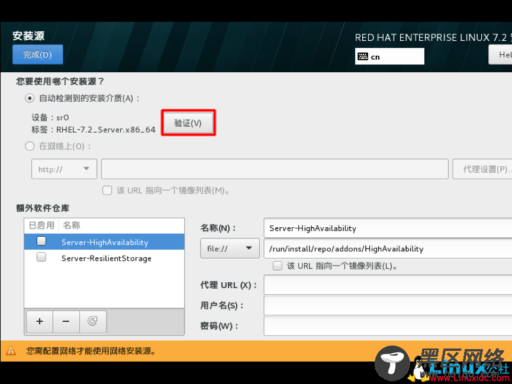Screen dimensions: 512x384
Task: Enable the Server-HighAvailability repository checkbox
Action: (41, 241)
